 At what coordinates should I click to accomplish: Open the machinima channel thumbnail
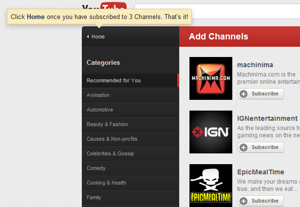click(x=211, y=78)
